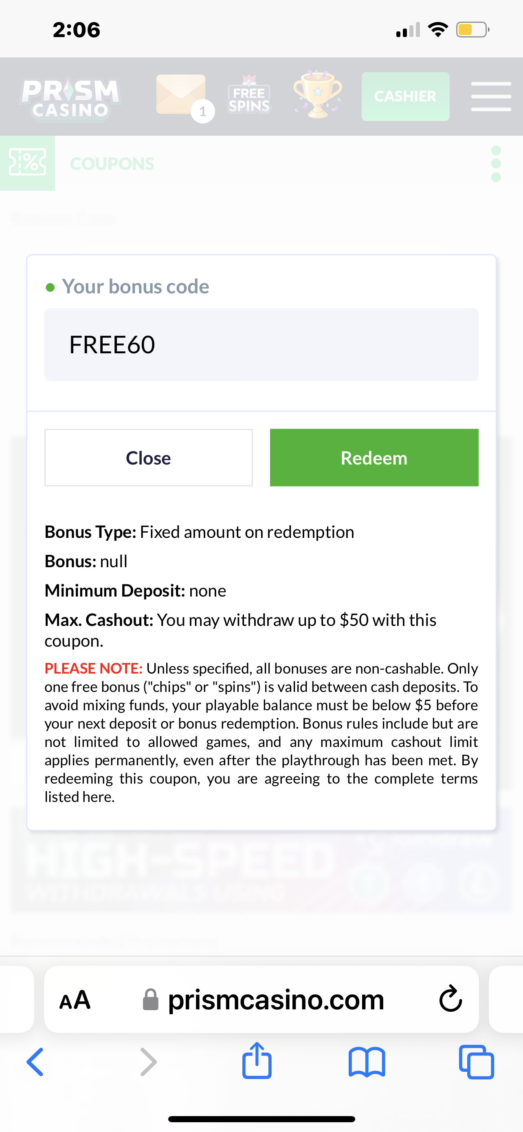
Task: Click the bonus code input field
Action: click(261, 344)
